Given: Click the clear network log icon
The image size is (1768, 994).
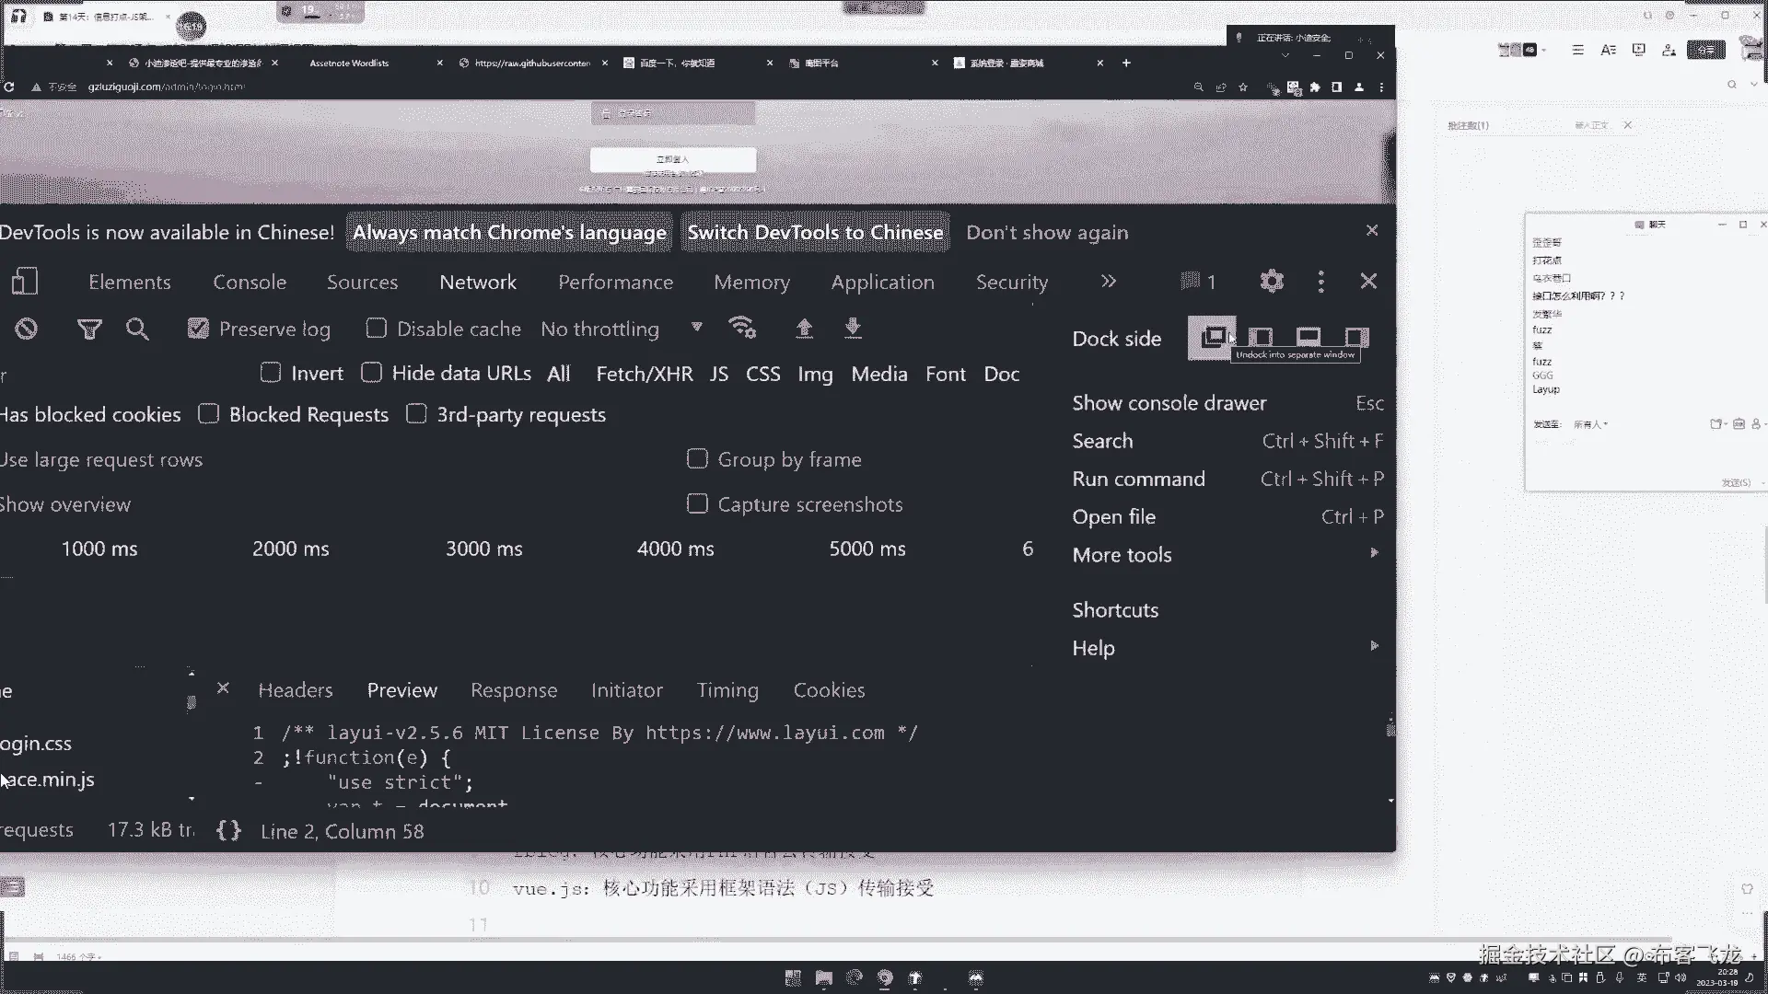Looking at the screenshot, I should pos(26,329).
